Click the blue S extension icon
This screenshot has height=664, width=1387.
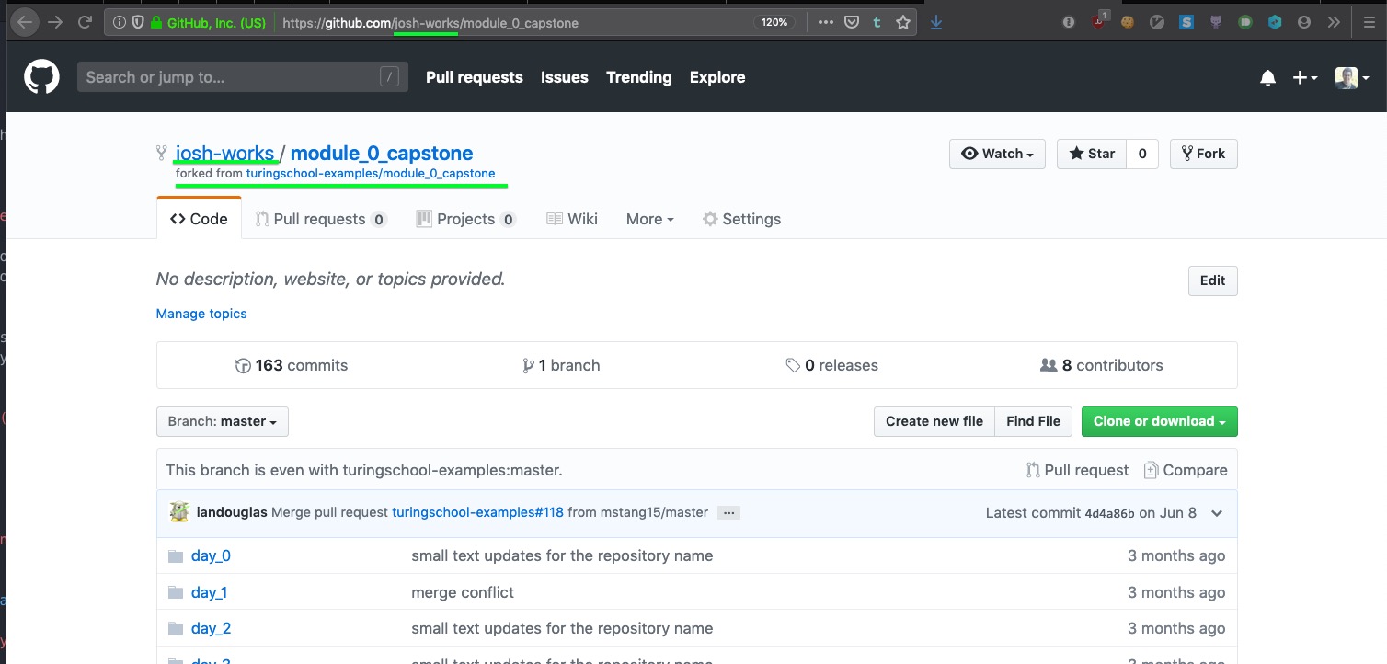1186,23
